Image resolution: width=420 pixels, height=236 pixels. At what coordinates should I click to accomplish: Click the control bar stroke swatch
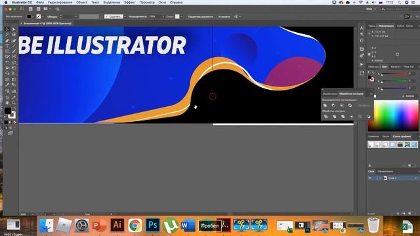click(x=39, y=16)
